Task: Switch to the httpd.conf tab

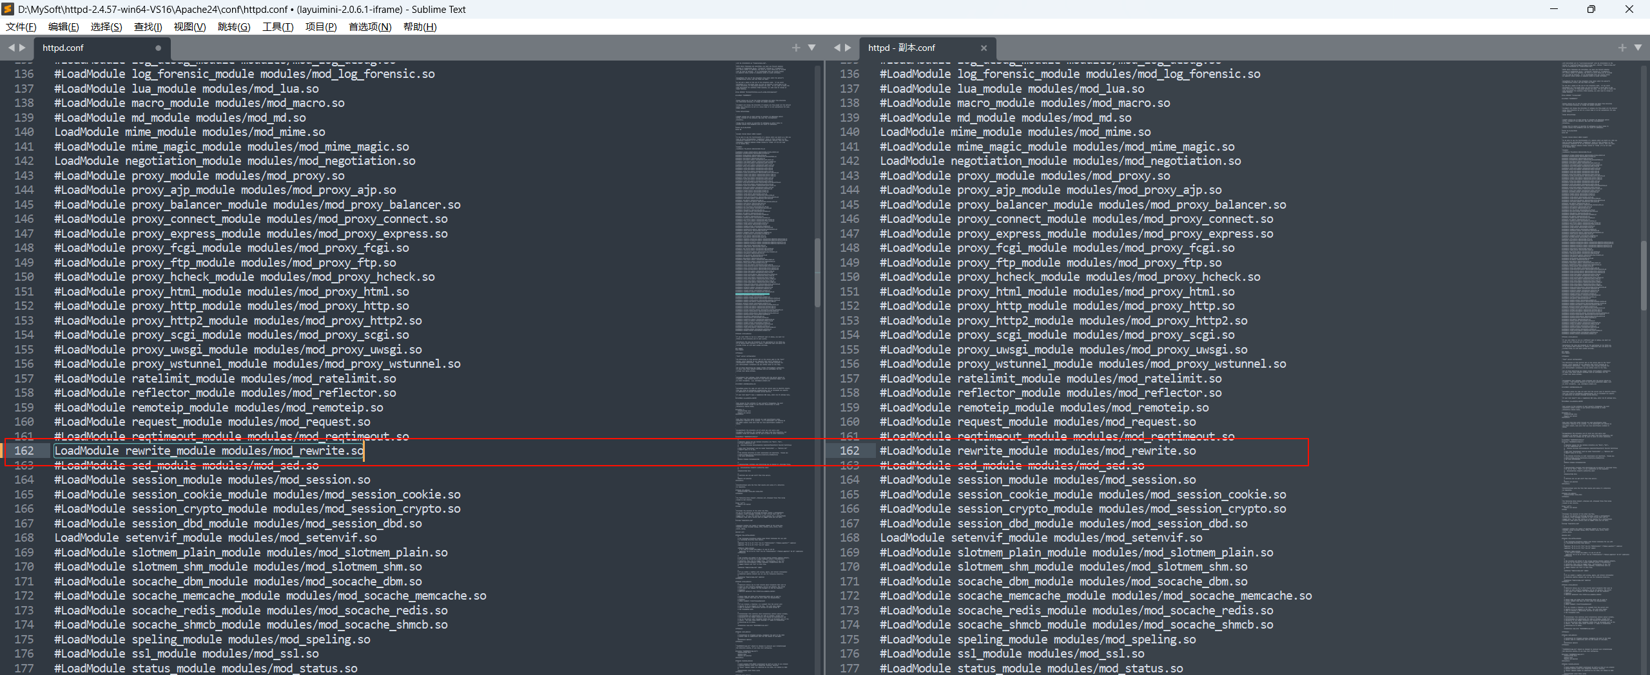Action: 102,48
